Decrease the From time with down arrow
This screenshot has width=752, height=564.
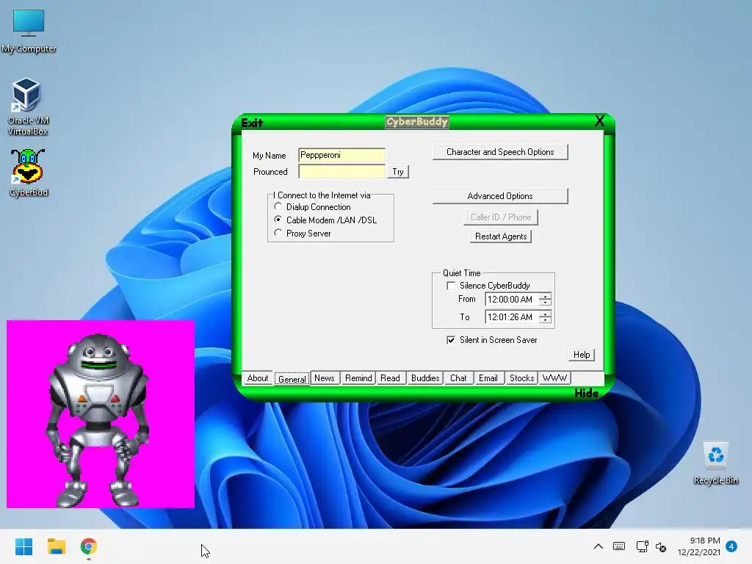point(546,303)
